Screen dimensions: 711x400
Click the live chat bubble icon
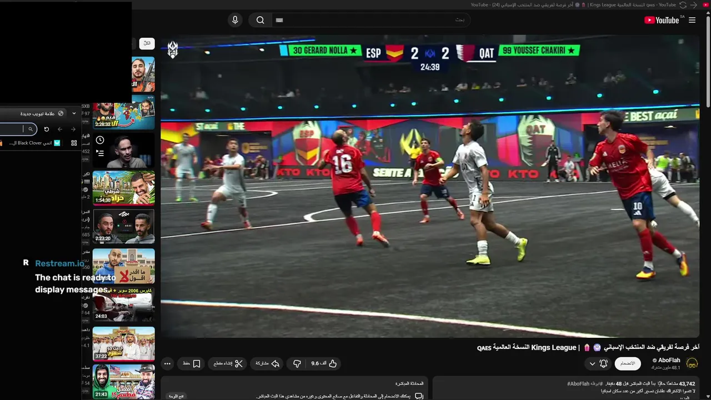(419, 396)
